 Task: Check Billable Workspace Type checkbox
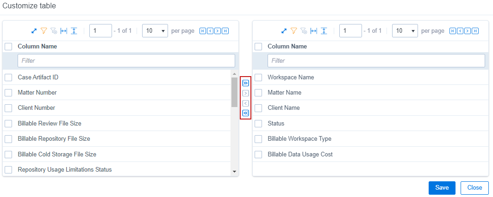pyautogui.click(x=258, y=139)
